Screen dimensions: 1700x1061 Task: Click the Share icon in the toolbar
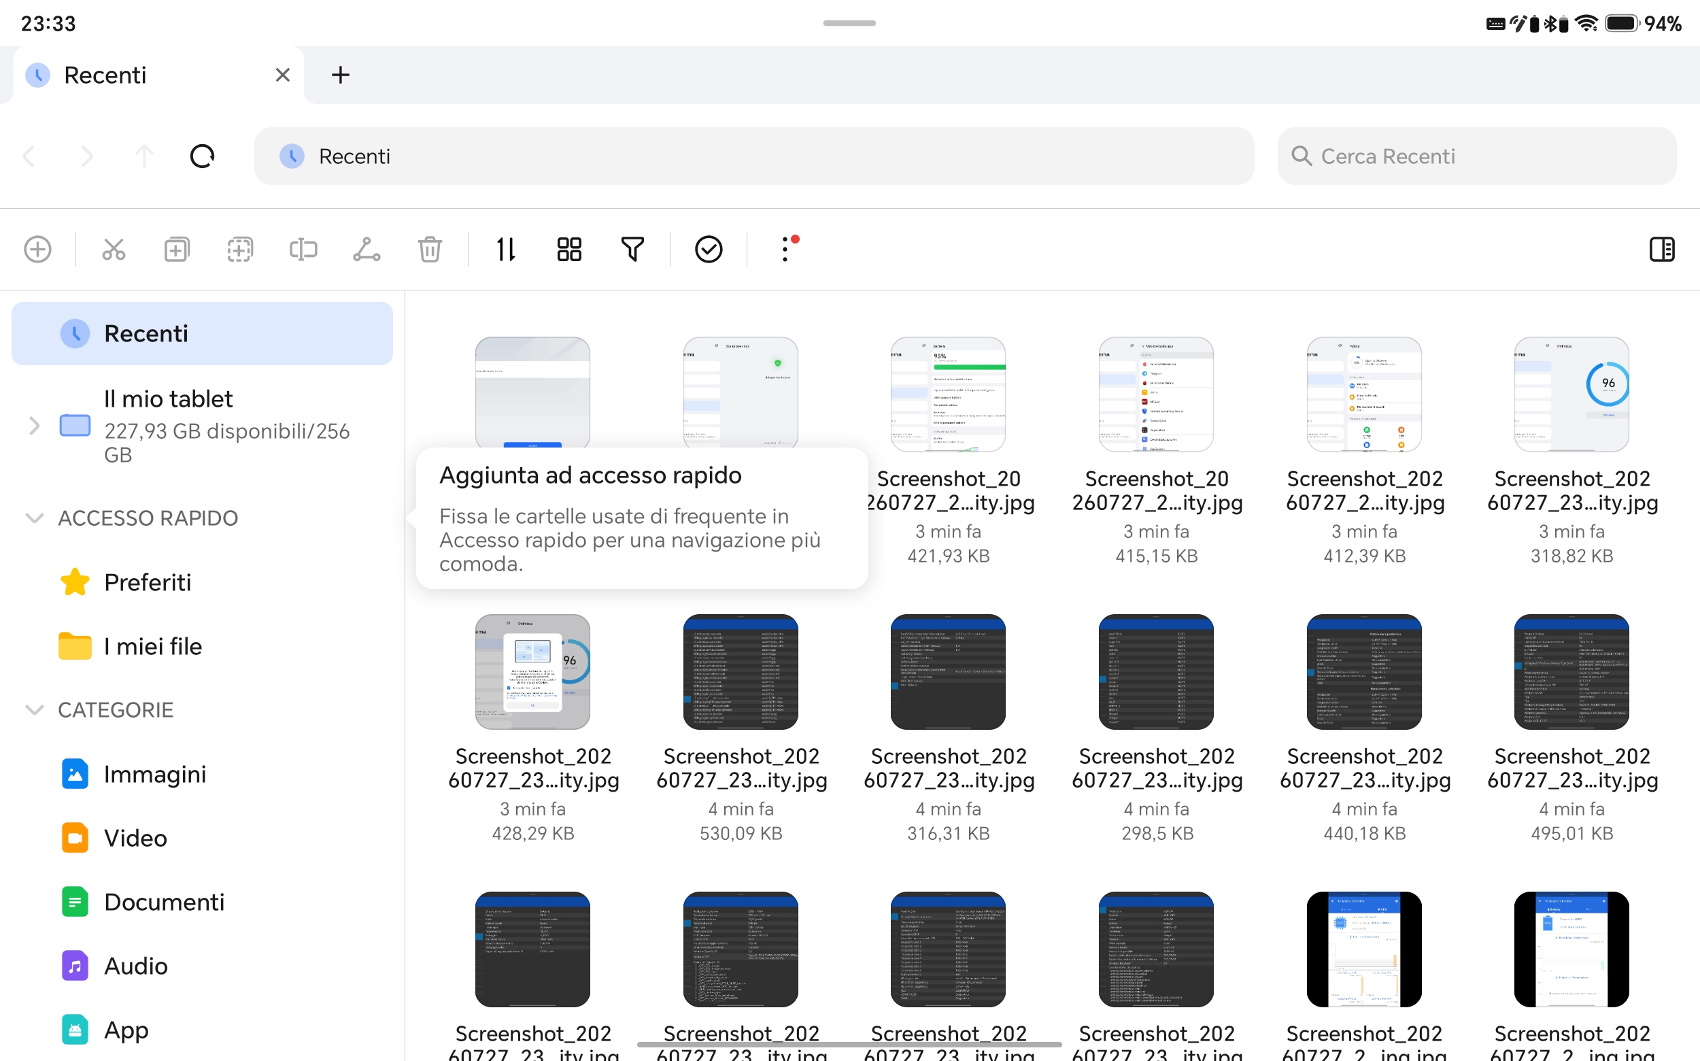tap(367, 249)
